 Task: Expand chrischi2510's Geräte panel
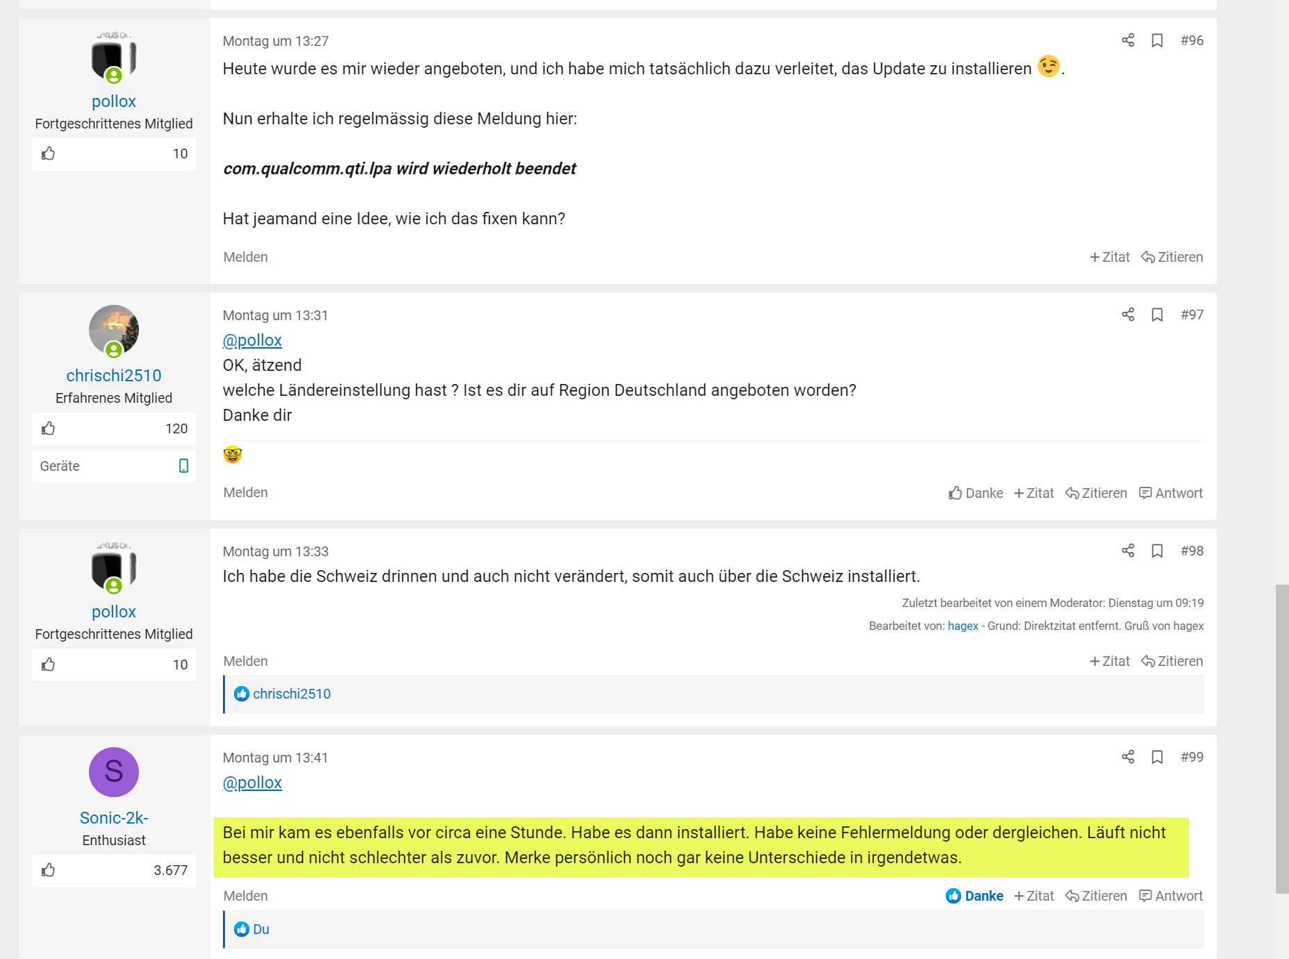tap(114, 466)
